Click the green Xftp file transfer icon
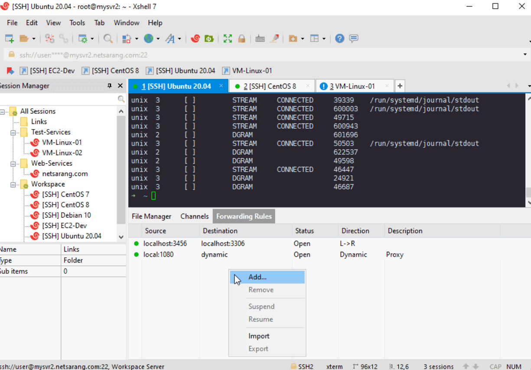The width and height of the screenshot is (531, 370). point(209,39)
